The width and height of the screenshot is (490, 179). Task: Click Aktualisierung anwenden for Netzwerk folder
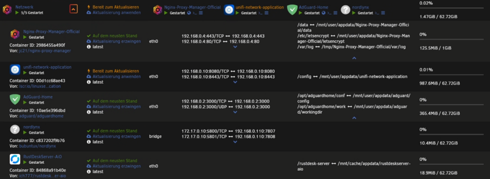click(x=117, y=13)
